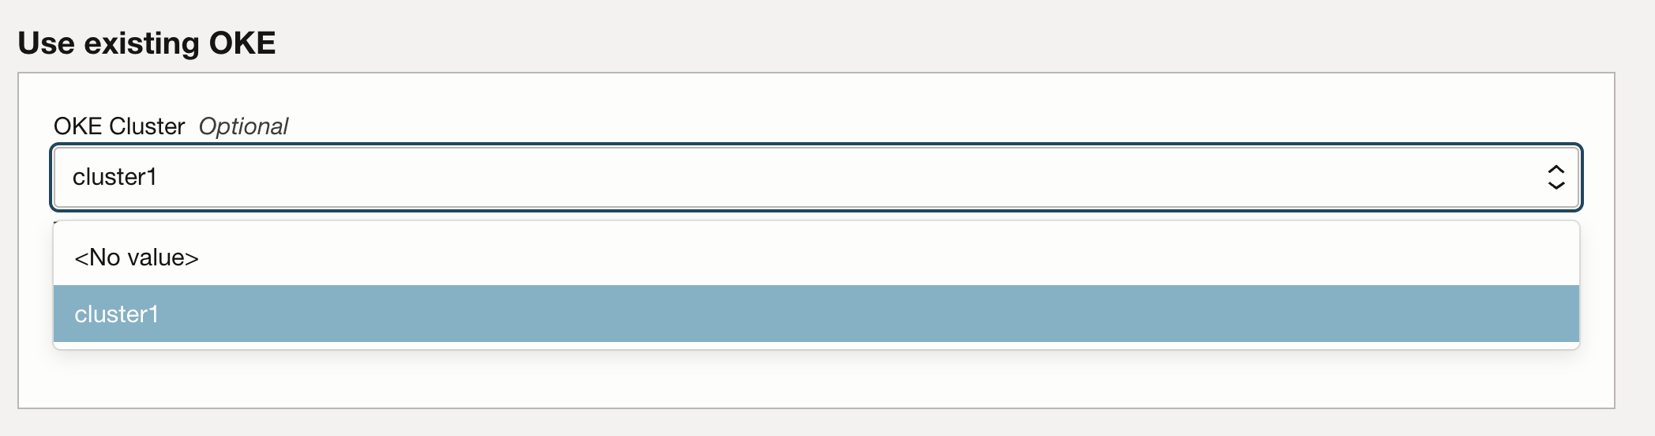Confirm cluster1 as the OKE Cluster
1655x436 pixels.
point(117,314)
